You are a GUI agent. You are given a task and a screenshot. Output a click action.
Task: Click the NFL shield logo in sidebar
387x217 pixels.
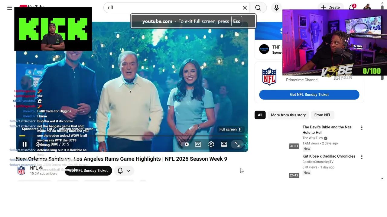pyautogui.click(x=269, y=77)
